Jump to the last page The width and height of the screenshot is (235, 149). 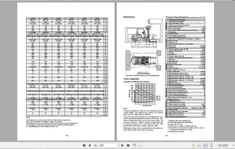tap(128, 145)
